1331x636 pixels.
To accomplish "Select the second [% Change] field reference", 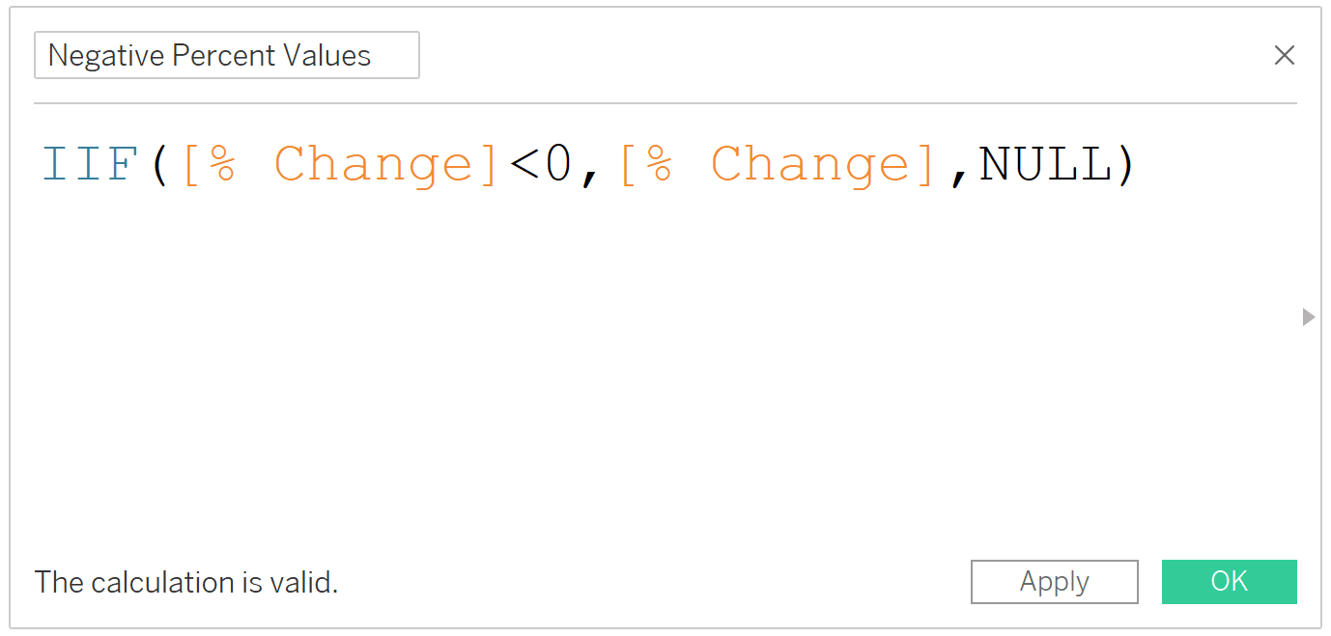I will [778, 164].
